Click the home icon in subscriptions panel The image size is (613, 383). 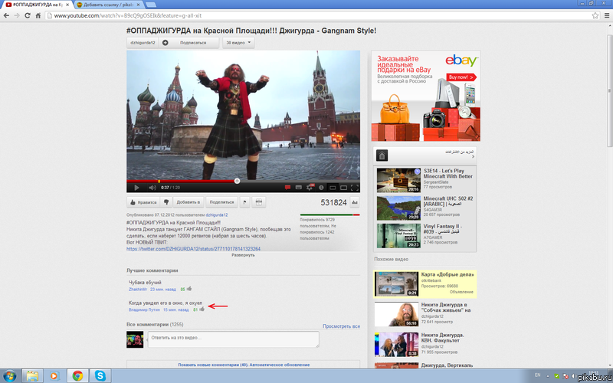[382, 155]
